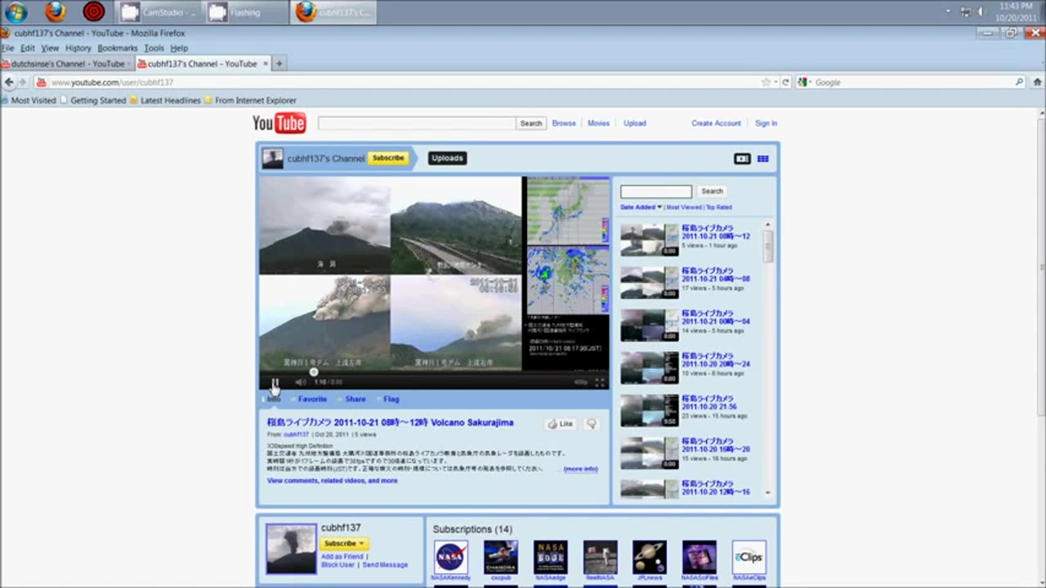Click the YouTube logo
This screenshot has width=1046, height=588.
coord(279,123)
